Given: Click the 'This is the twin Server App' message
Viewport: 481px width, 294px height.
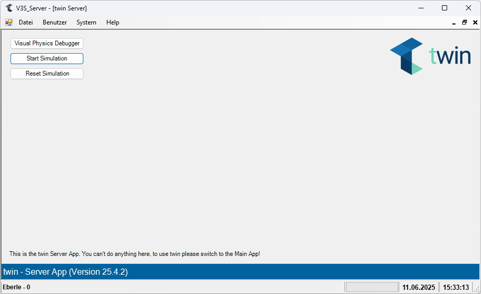Looking at the screenshot, I should 134,254.
